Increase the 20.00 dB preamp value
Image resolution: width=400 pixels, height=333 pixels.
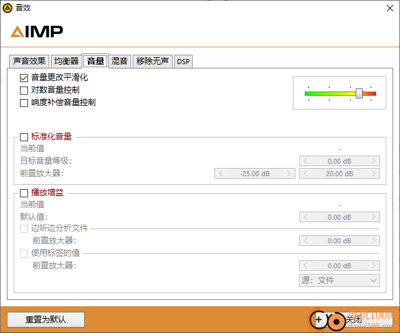click(x=374, y=174)
